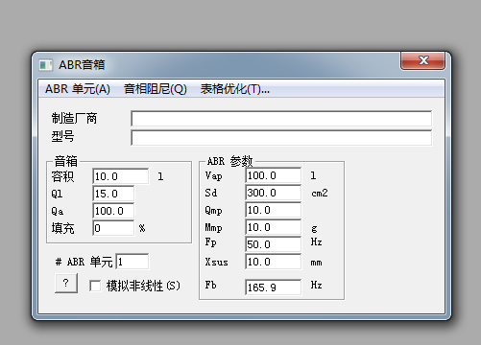481x345 pixels.
Task: Select the Qa value field
Action: point(113,211)
